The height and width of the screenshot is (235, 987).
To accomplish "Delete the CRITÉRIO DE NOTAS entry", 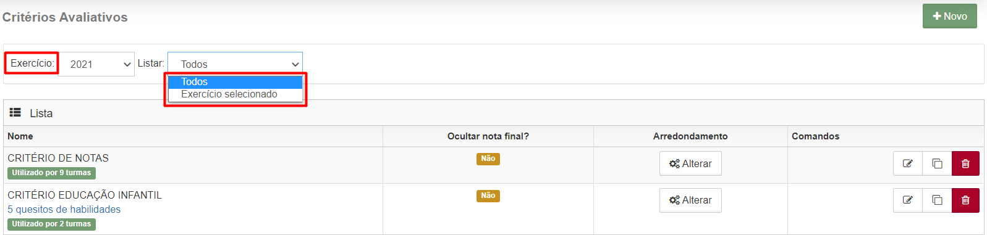I will (x=965, y=163).
